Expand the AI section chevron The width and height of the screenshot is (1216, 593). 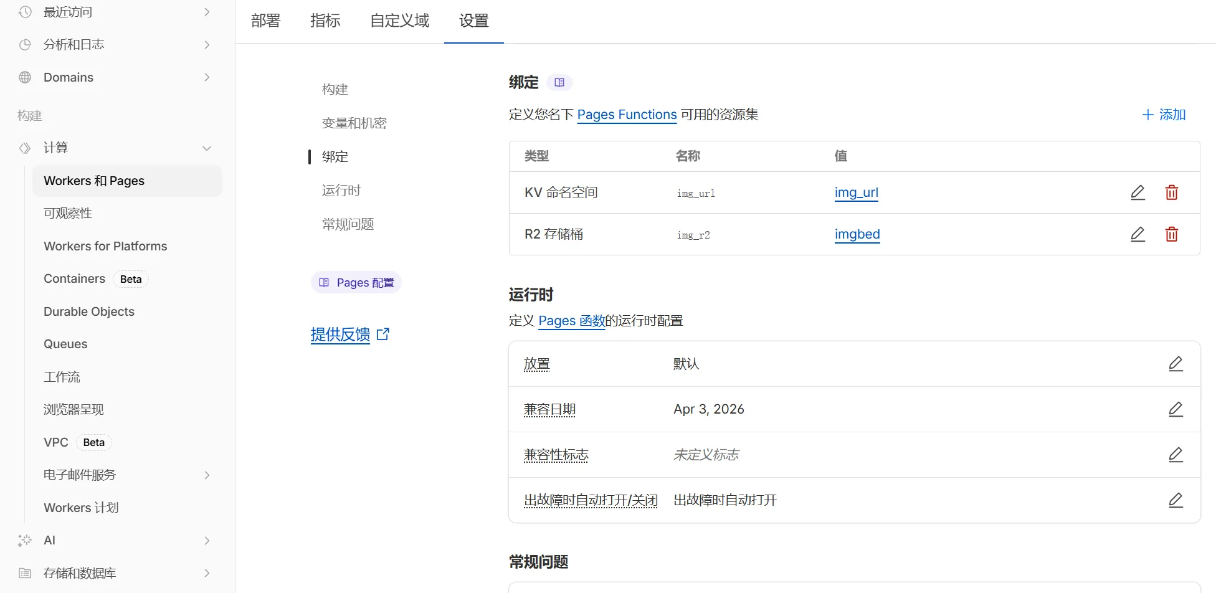207,541
